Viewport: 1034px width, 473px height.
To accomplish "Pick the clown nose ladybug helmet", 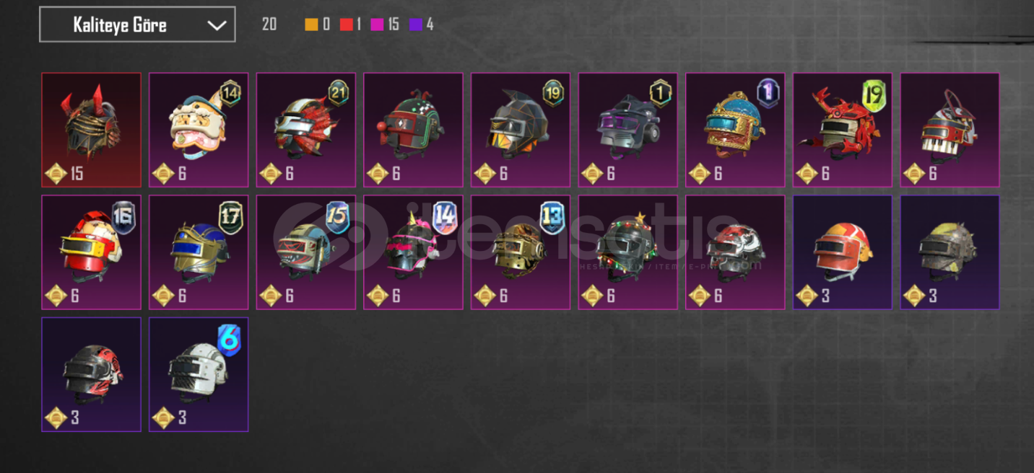I will click(413, 130).
